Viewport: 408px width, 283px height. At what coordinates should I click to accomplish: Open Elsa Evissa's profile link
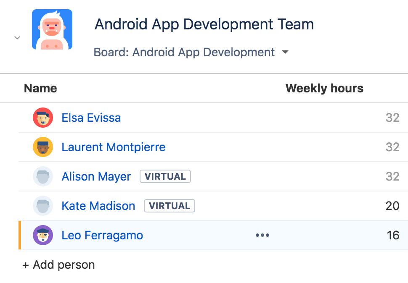tap(91, 118)
